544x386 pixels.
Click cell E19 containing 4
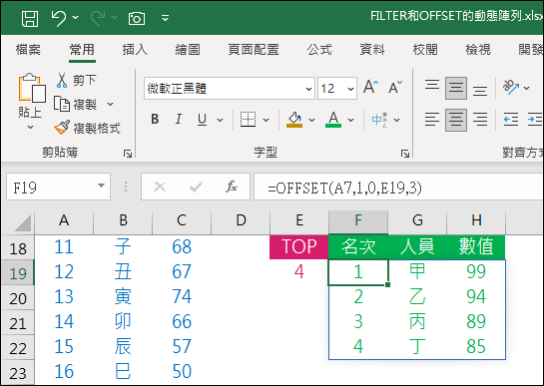pos(298,272)
